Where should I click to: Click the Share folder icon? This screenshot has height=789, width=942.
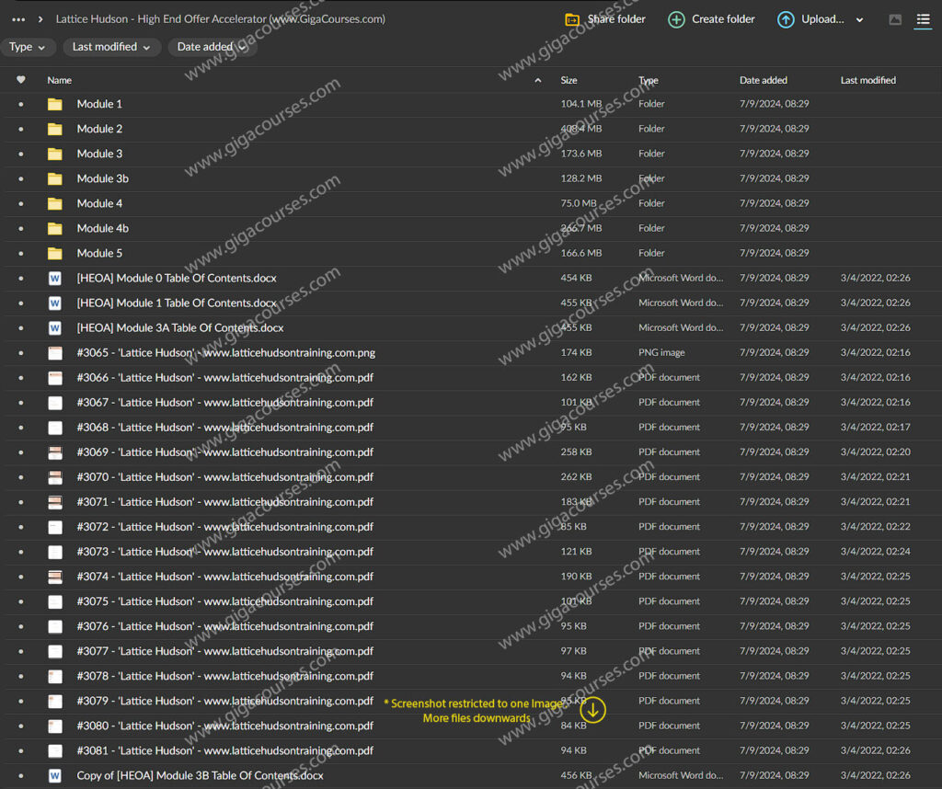572,19
